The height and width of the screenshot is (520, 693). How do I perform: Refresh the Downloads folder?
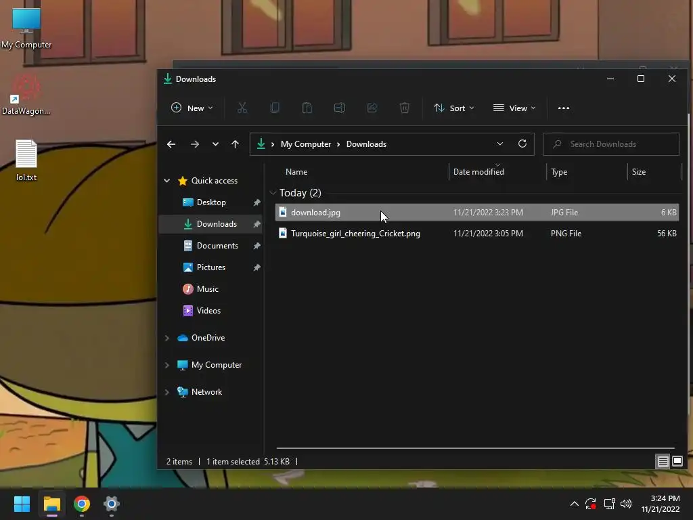[x=522, y=144]
